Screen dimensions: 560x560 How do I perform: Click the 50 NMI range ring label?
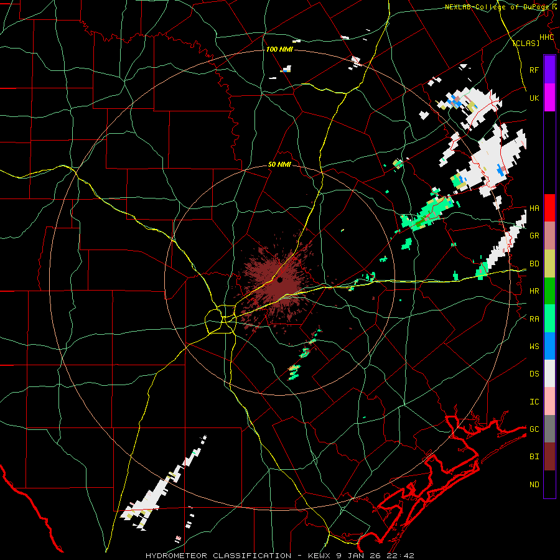pyautogui.click(x=279, y=164)
